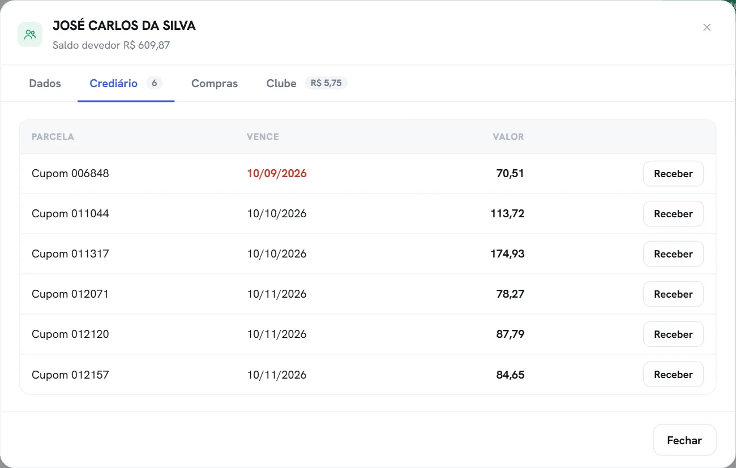Click the value 113,72
This screenshot has width=736, height=468.
[507, 214]
